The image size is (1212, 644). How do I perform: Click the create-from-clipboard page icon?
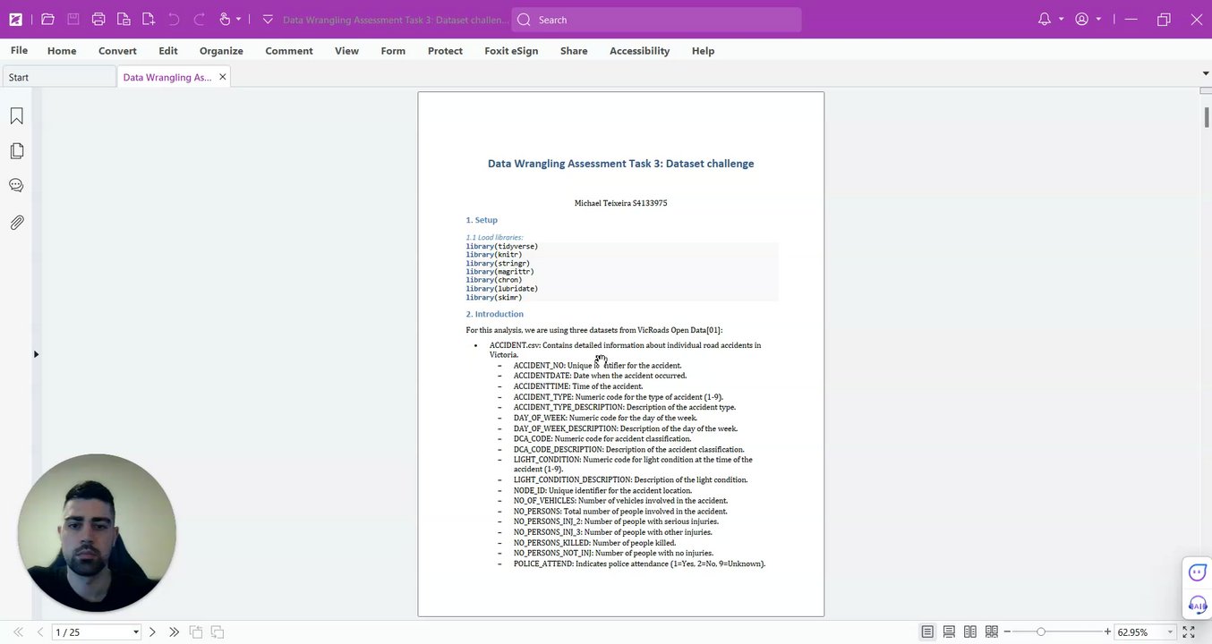click(124, 19)
